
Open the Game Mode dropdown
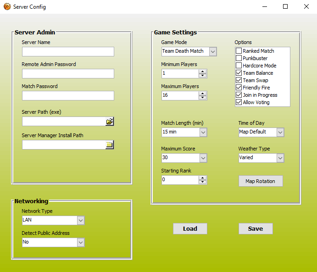213,51
